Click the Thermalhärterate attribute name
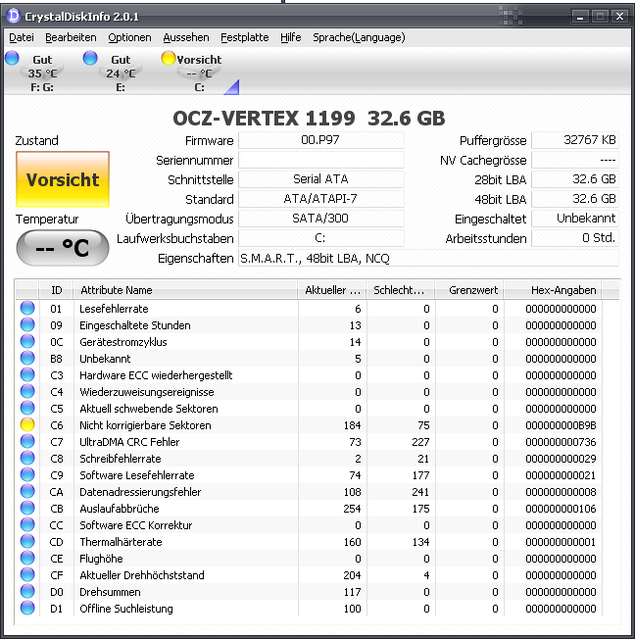 tap(122, 542)
